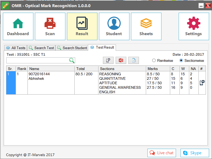Select the Sectionwise radio option
Image resolution: width=212 pixels, height=159 pixels.
(192, 60)
